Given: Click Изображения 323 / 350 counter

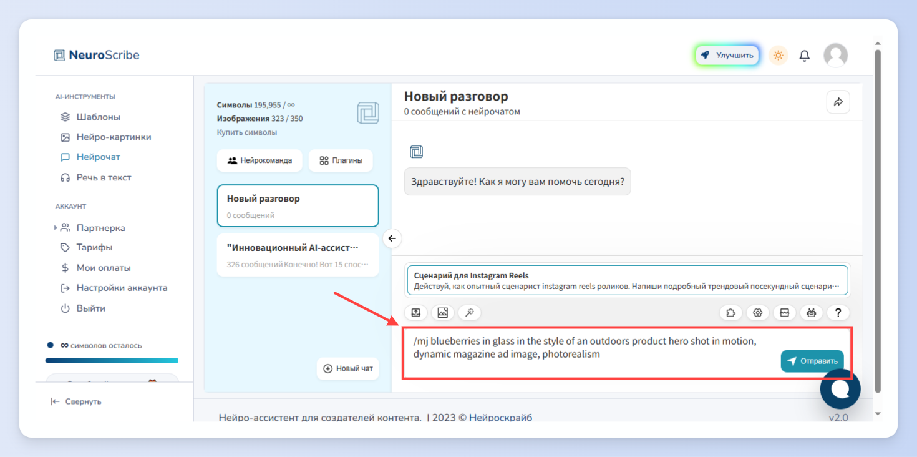Looking at the screenshot, I should [x=260, y=119].
